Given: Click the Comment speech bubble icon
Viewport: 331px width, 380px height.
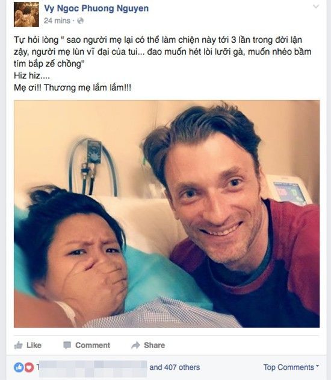Looking at the screenshot, I should pyautogui.click(x=67, y=345).
